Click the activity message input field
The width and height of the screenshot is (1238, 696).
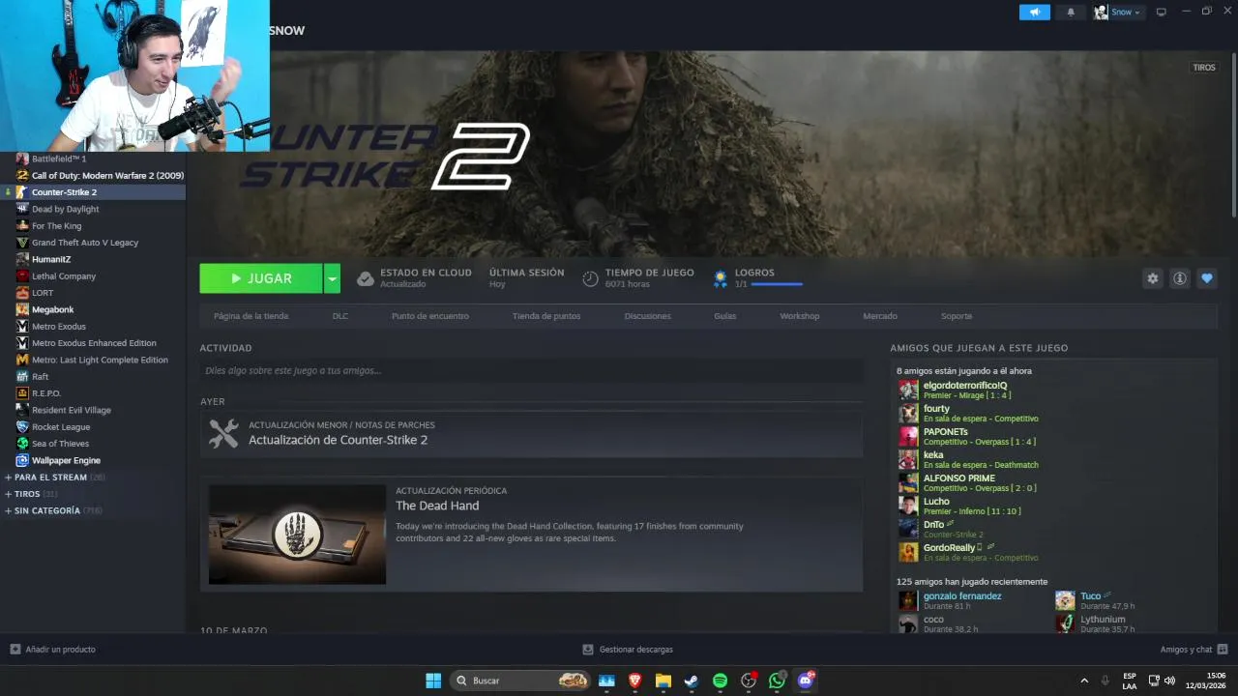(531, 370)
